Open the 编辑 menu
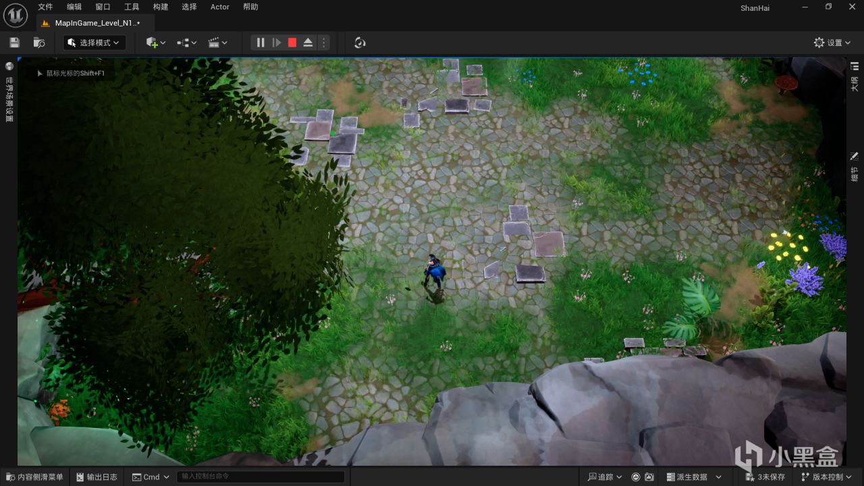This screenshot has width=864, height=486. coord(74,7)
